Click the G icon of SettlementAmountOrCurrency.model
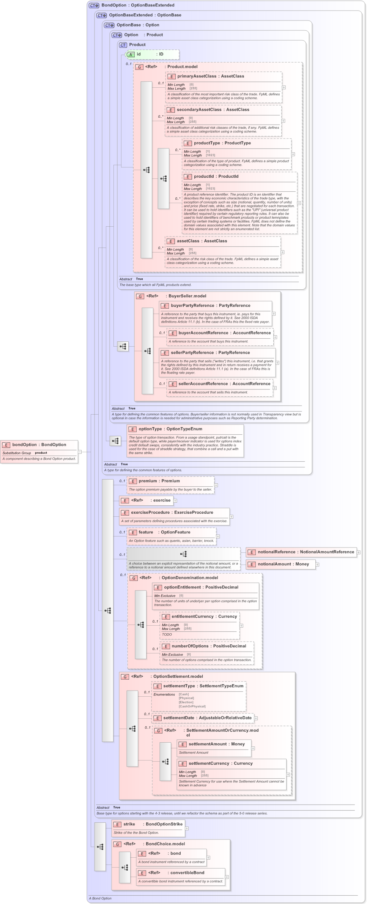Image resolution: width=367 pixels, height=904 pixels. pos(158,731)
